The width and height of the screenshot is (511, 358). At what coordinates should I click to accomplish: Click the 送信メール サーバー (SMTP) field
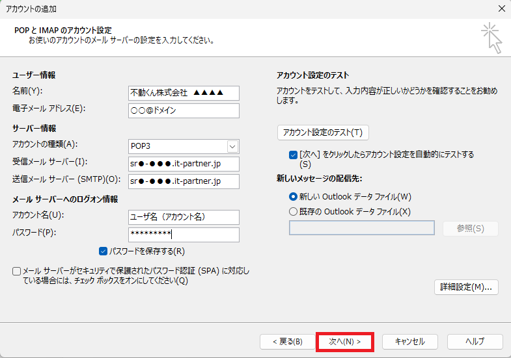[x=184, y=181]
